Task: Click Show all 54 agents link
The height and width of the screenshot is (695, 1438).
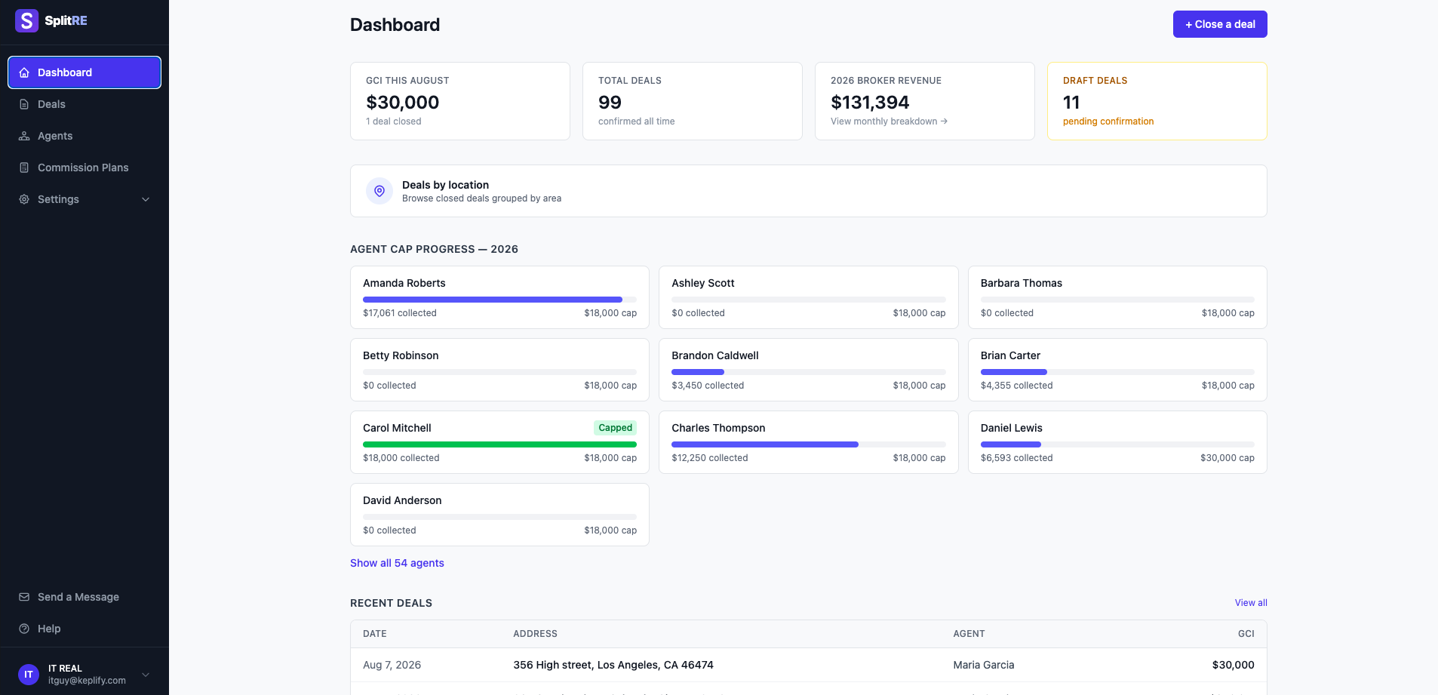Action: tap(397, 563)
